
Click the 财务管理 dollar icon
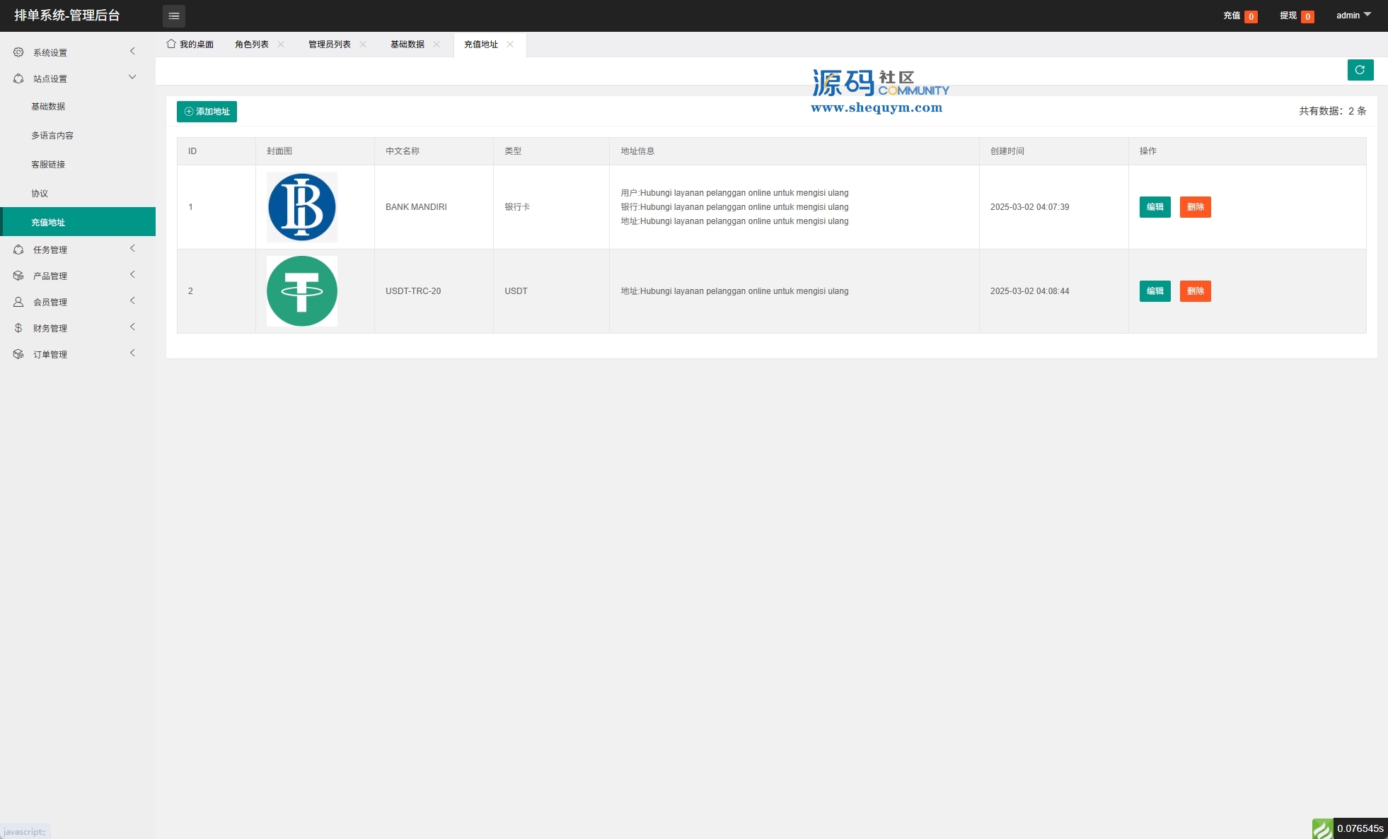[x=18, y=328]
